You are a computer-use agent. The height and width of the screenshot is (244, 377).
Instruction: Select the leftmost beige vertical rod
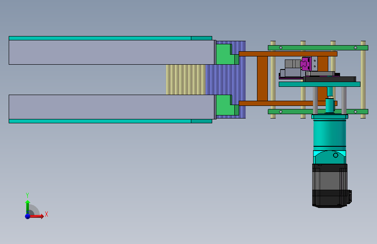(273, 79)
